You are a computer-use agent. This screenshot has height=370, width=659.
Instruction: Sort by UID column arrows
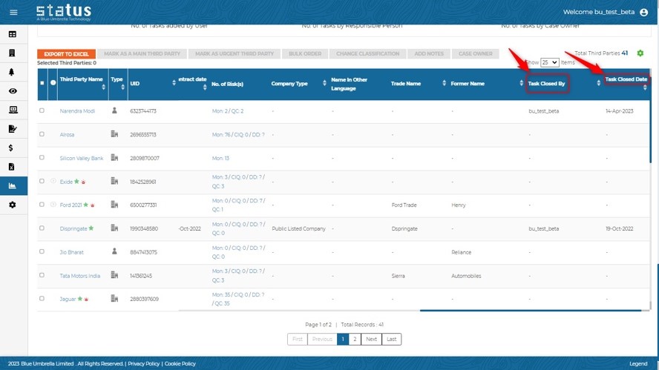[174, 83]
